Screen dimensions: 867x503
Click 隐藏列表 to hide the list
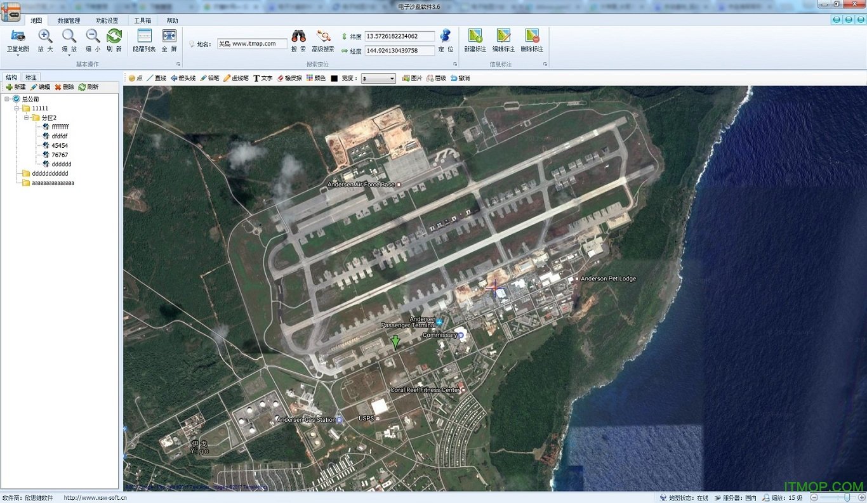click(x=144, y=41)
